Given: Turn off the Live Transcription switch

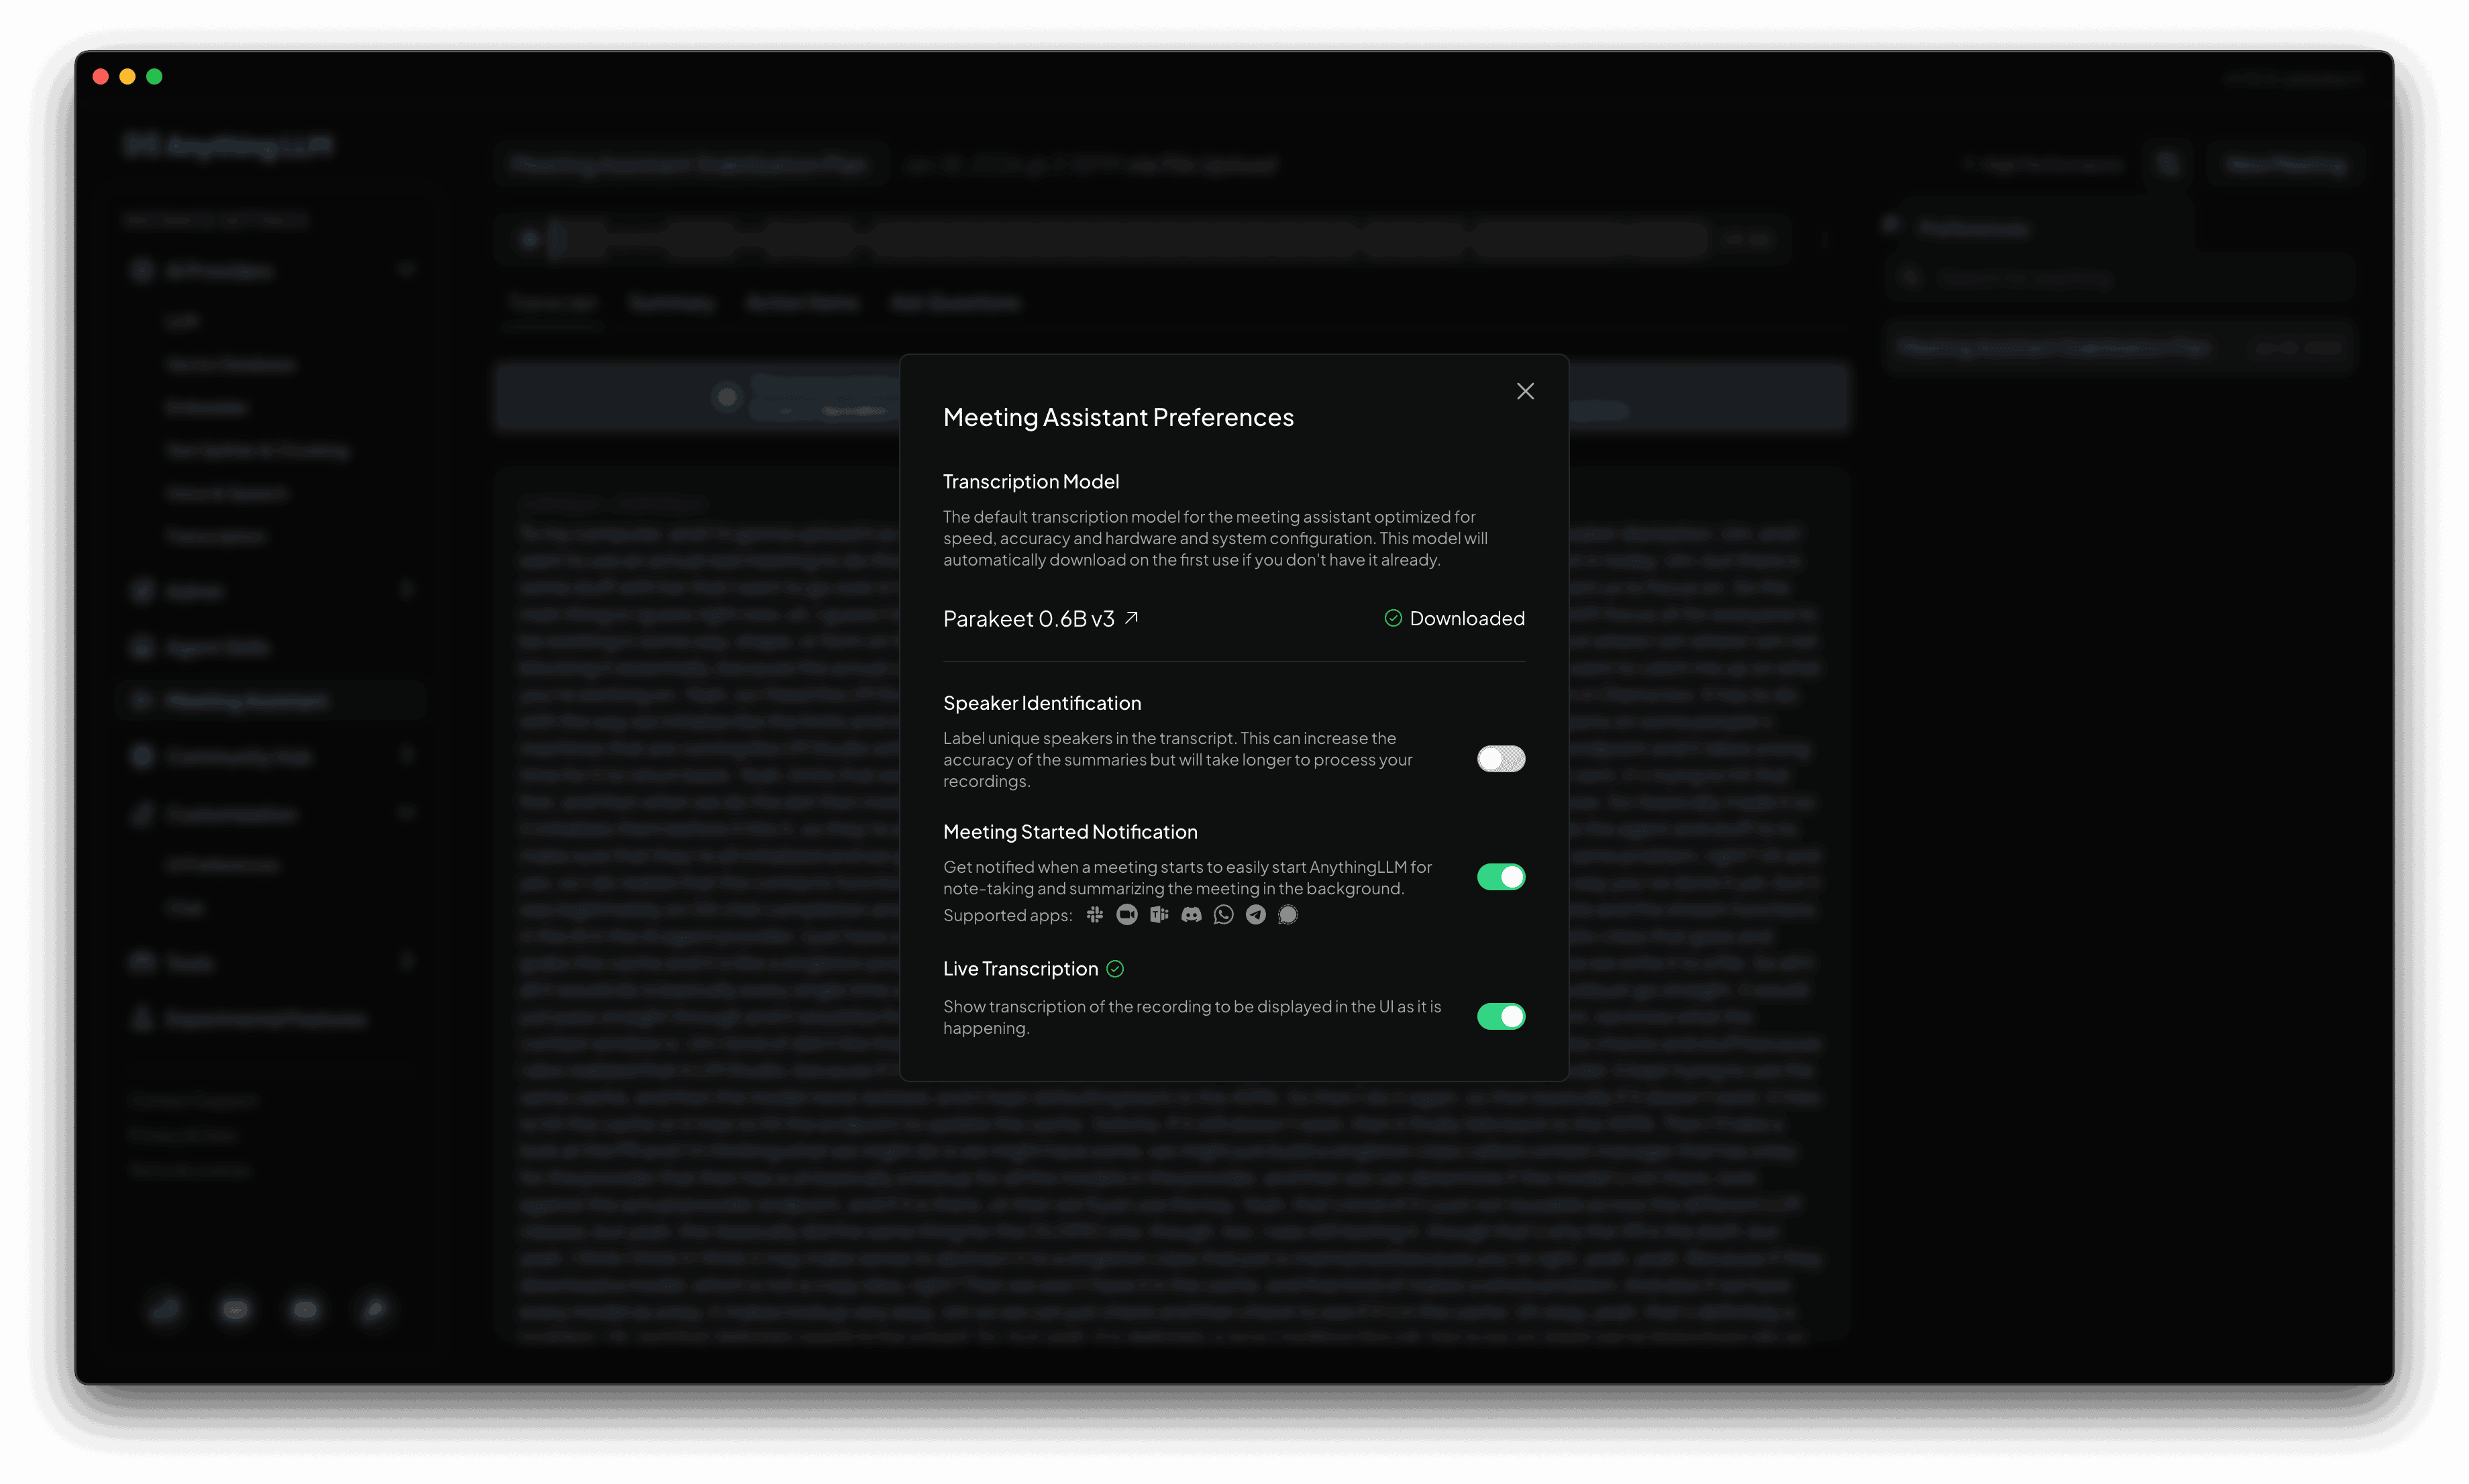Looking at the screenshot, I should tap(1500, 1016).
